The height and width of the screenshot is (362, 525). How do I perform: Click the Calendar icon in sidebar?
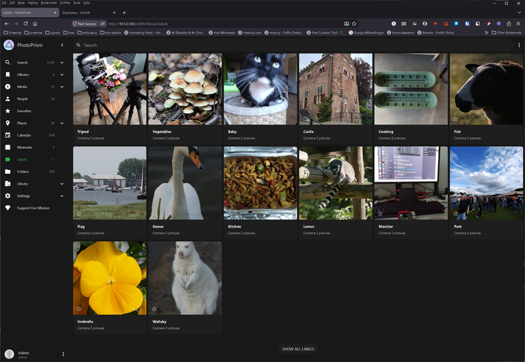[8, 135]
